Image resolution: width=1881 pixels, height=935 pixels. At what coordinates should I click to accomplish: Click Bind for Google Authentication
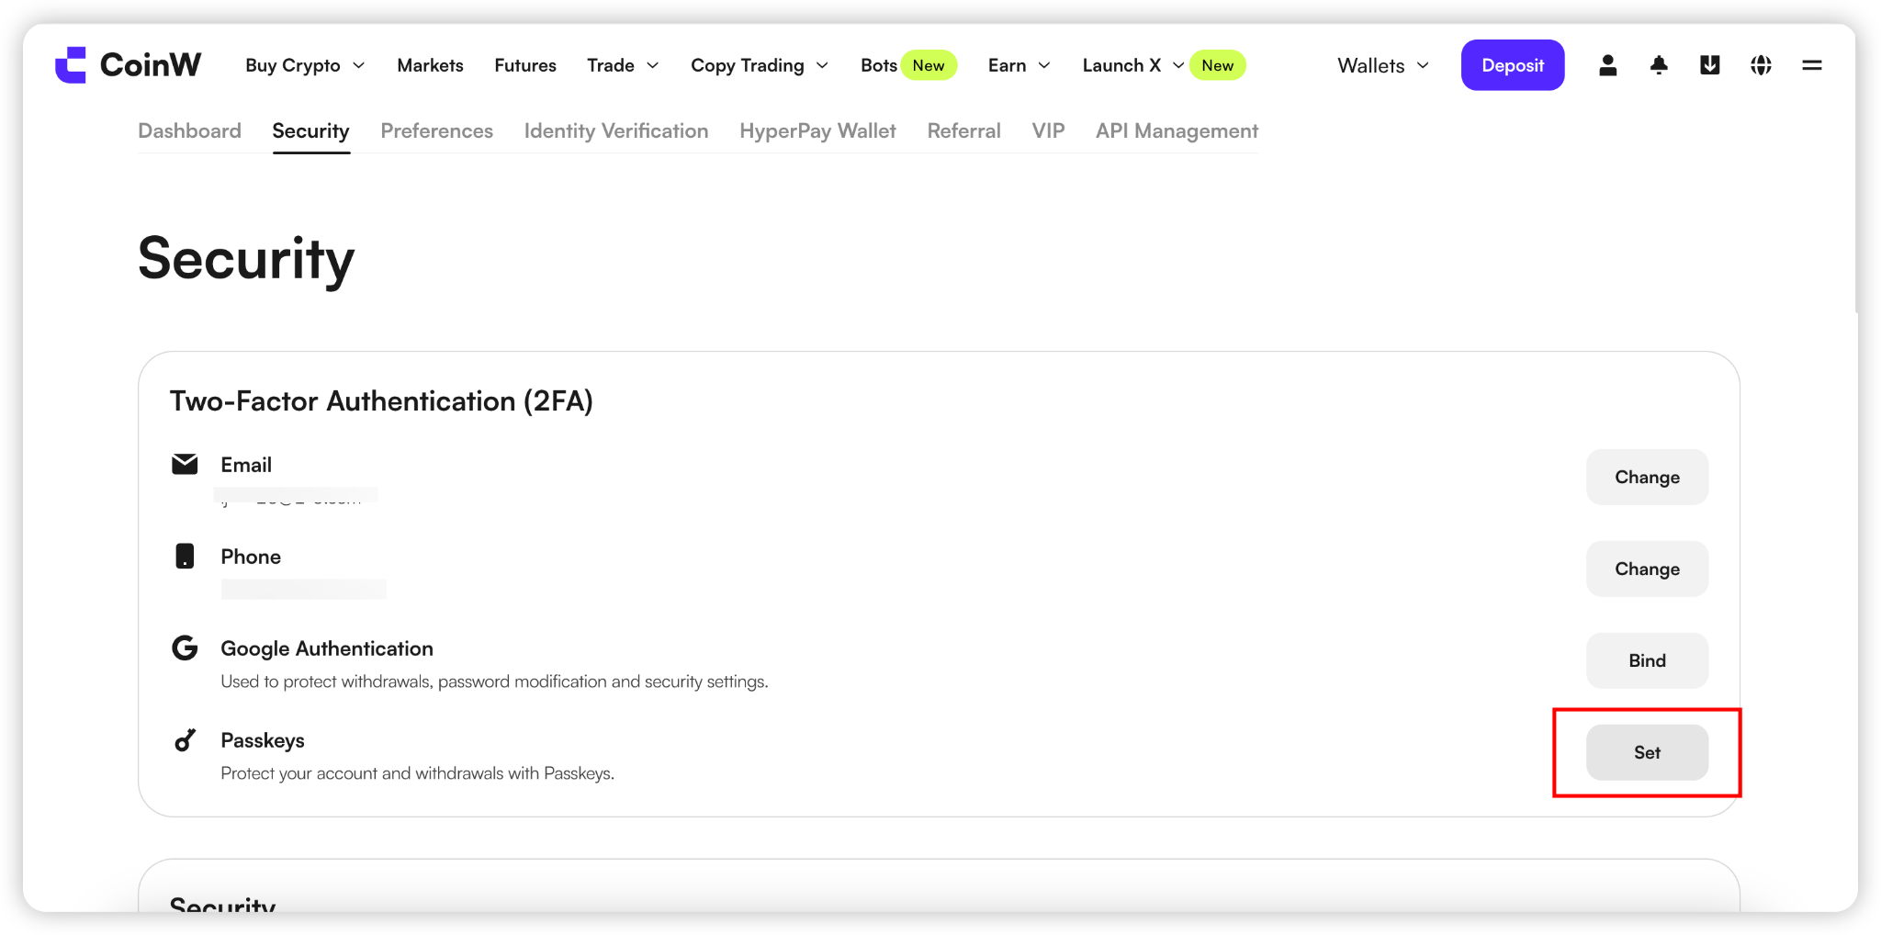[1647, 660]
